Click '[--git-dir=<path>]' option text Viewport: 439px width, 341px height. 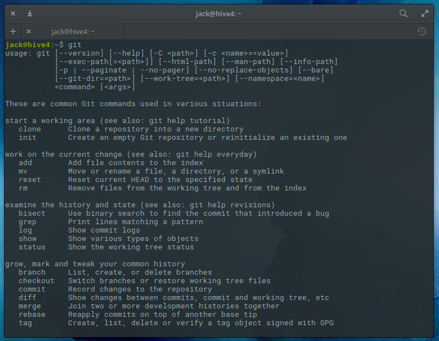(95, 78)
